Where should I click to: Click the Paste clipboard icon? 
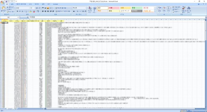(3, 8)
